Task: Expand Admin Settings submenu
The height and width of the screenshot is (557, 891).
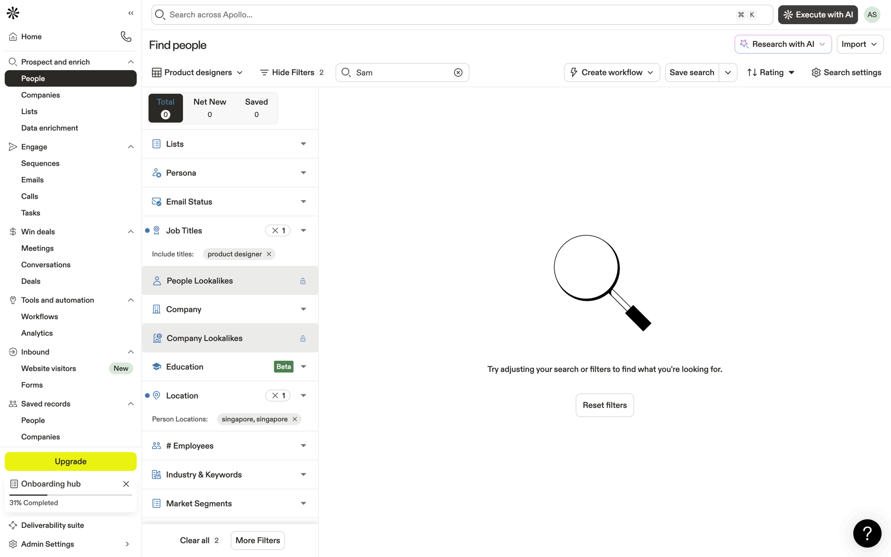Action: pos(127,544)
